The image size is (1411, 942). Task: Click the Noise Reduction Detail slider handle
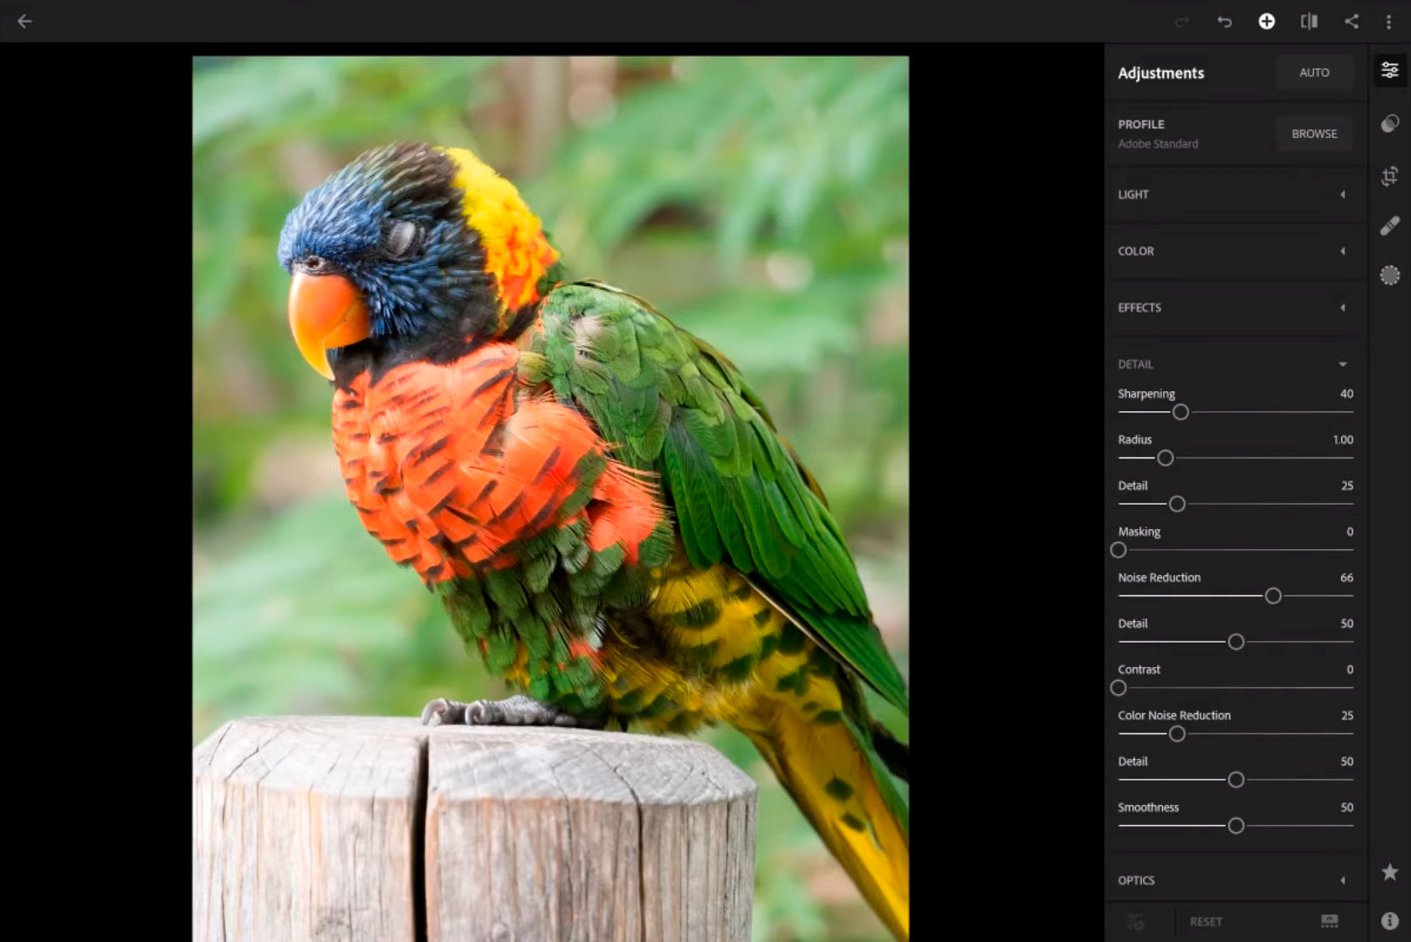[x=1235, y=642]
